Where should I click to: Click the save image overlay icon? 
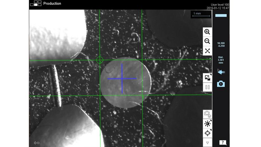[x=207, y=77]
